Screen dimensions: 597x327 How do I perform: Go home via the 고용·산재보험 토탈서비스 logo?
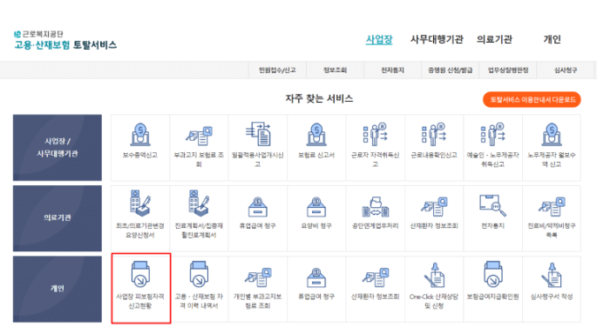pos(65,40)
